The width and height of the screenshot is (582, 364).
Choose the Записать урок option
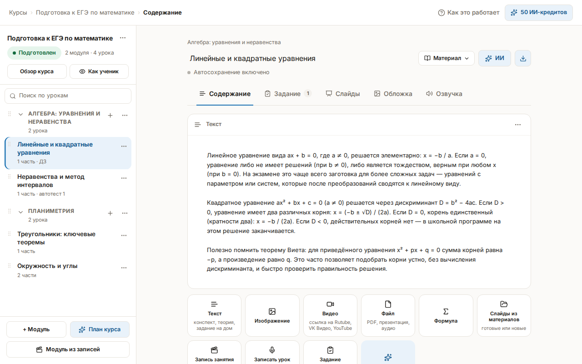coord(272,353)
